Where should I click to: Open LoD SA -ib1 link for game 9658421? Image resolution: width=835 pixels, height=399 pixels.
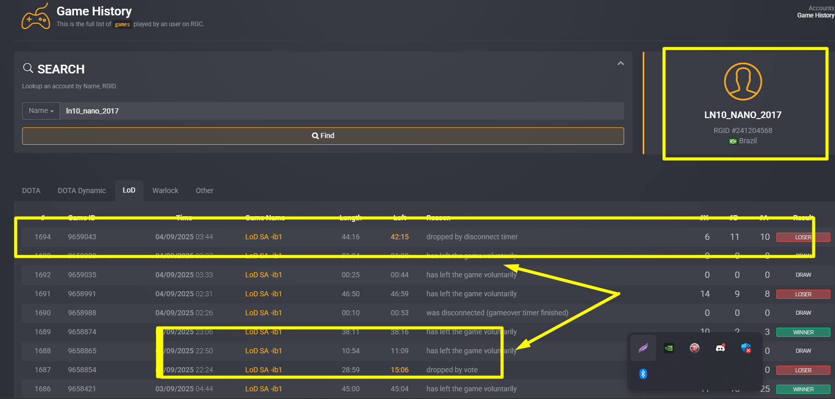click(x=264, y=389)
